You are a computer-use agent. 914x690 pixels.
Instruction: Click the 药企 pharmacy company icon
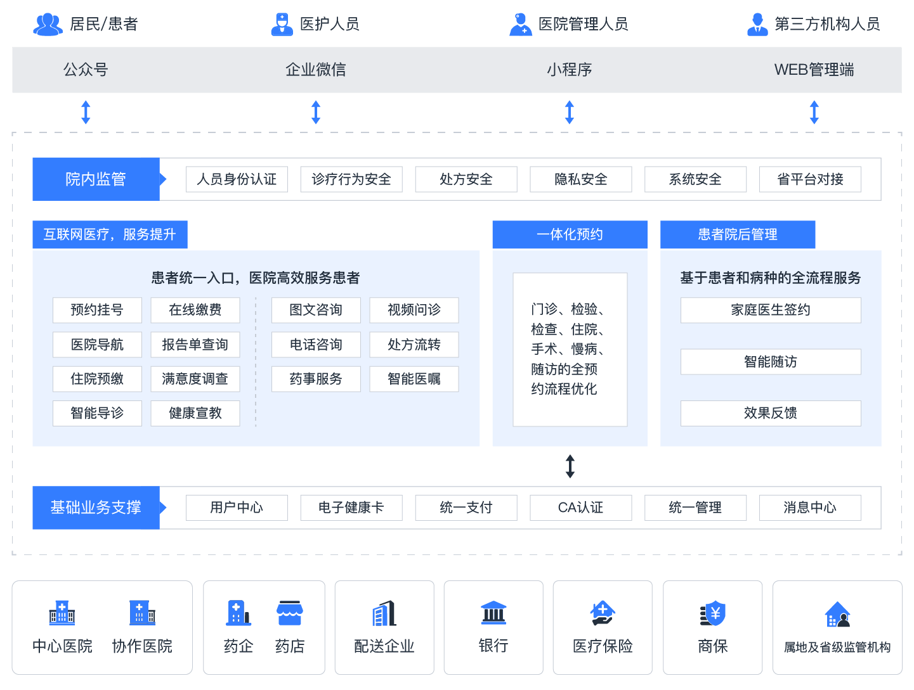[238, 613]
